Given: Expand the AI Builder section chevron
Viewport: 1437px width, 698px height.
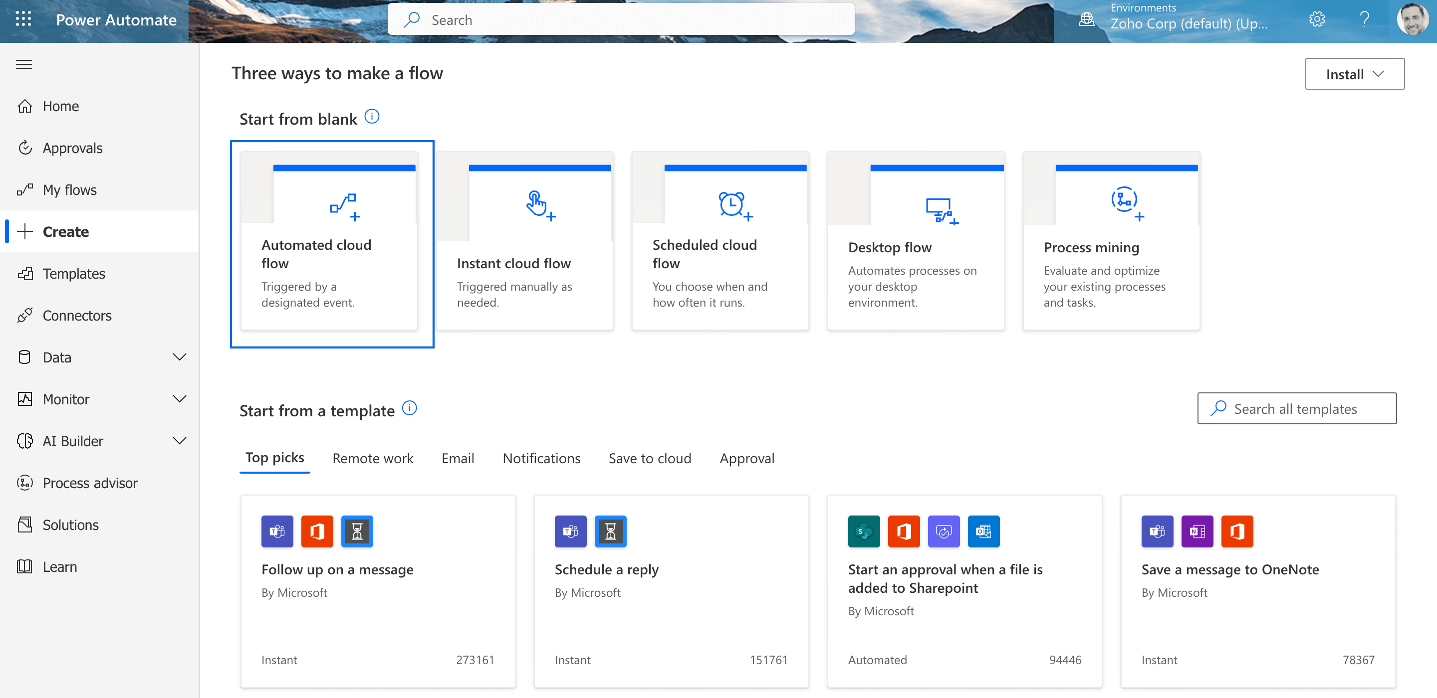Looking at the screenshot, I should pos(180,440).
